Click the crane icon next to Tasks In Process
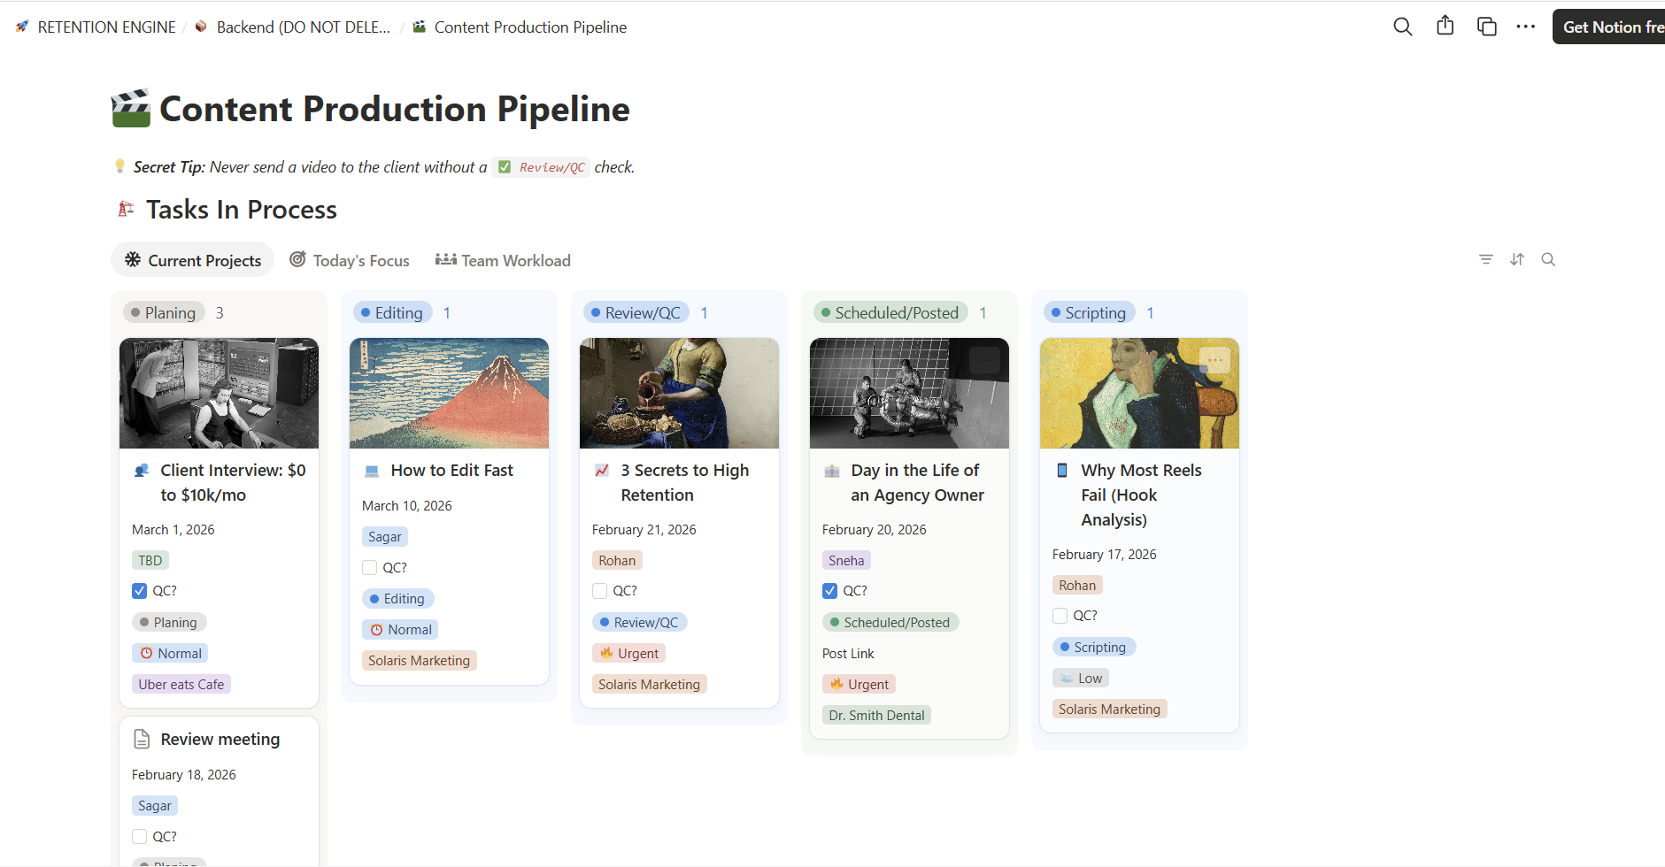 tap(127, 209)
